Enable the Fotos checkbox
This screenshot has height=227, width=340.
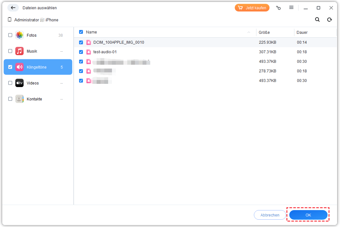coord(10,35)
